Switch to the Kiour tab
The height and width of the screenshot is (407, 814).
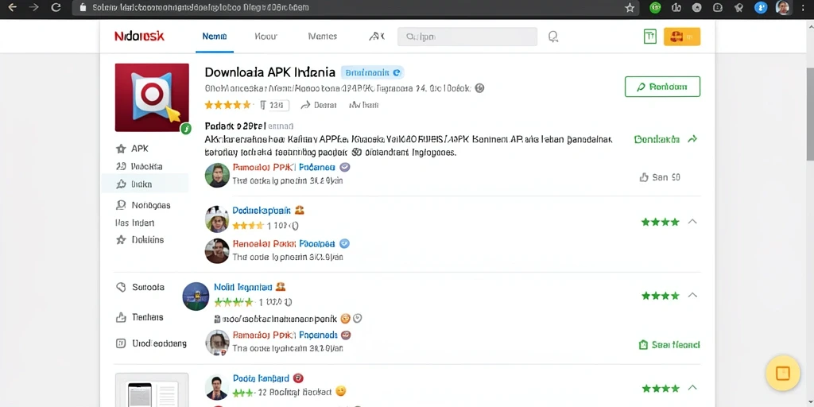tap(266, 37)
